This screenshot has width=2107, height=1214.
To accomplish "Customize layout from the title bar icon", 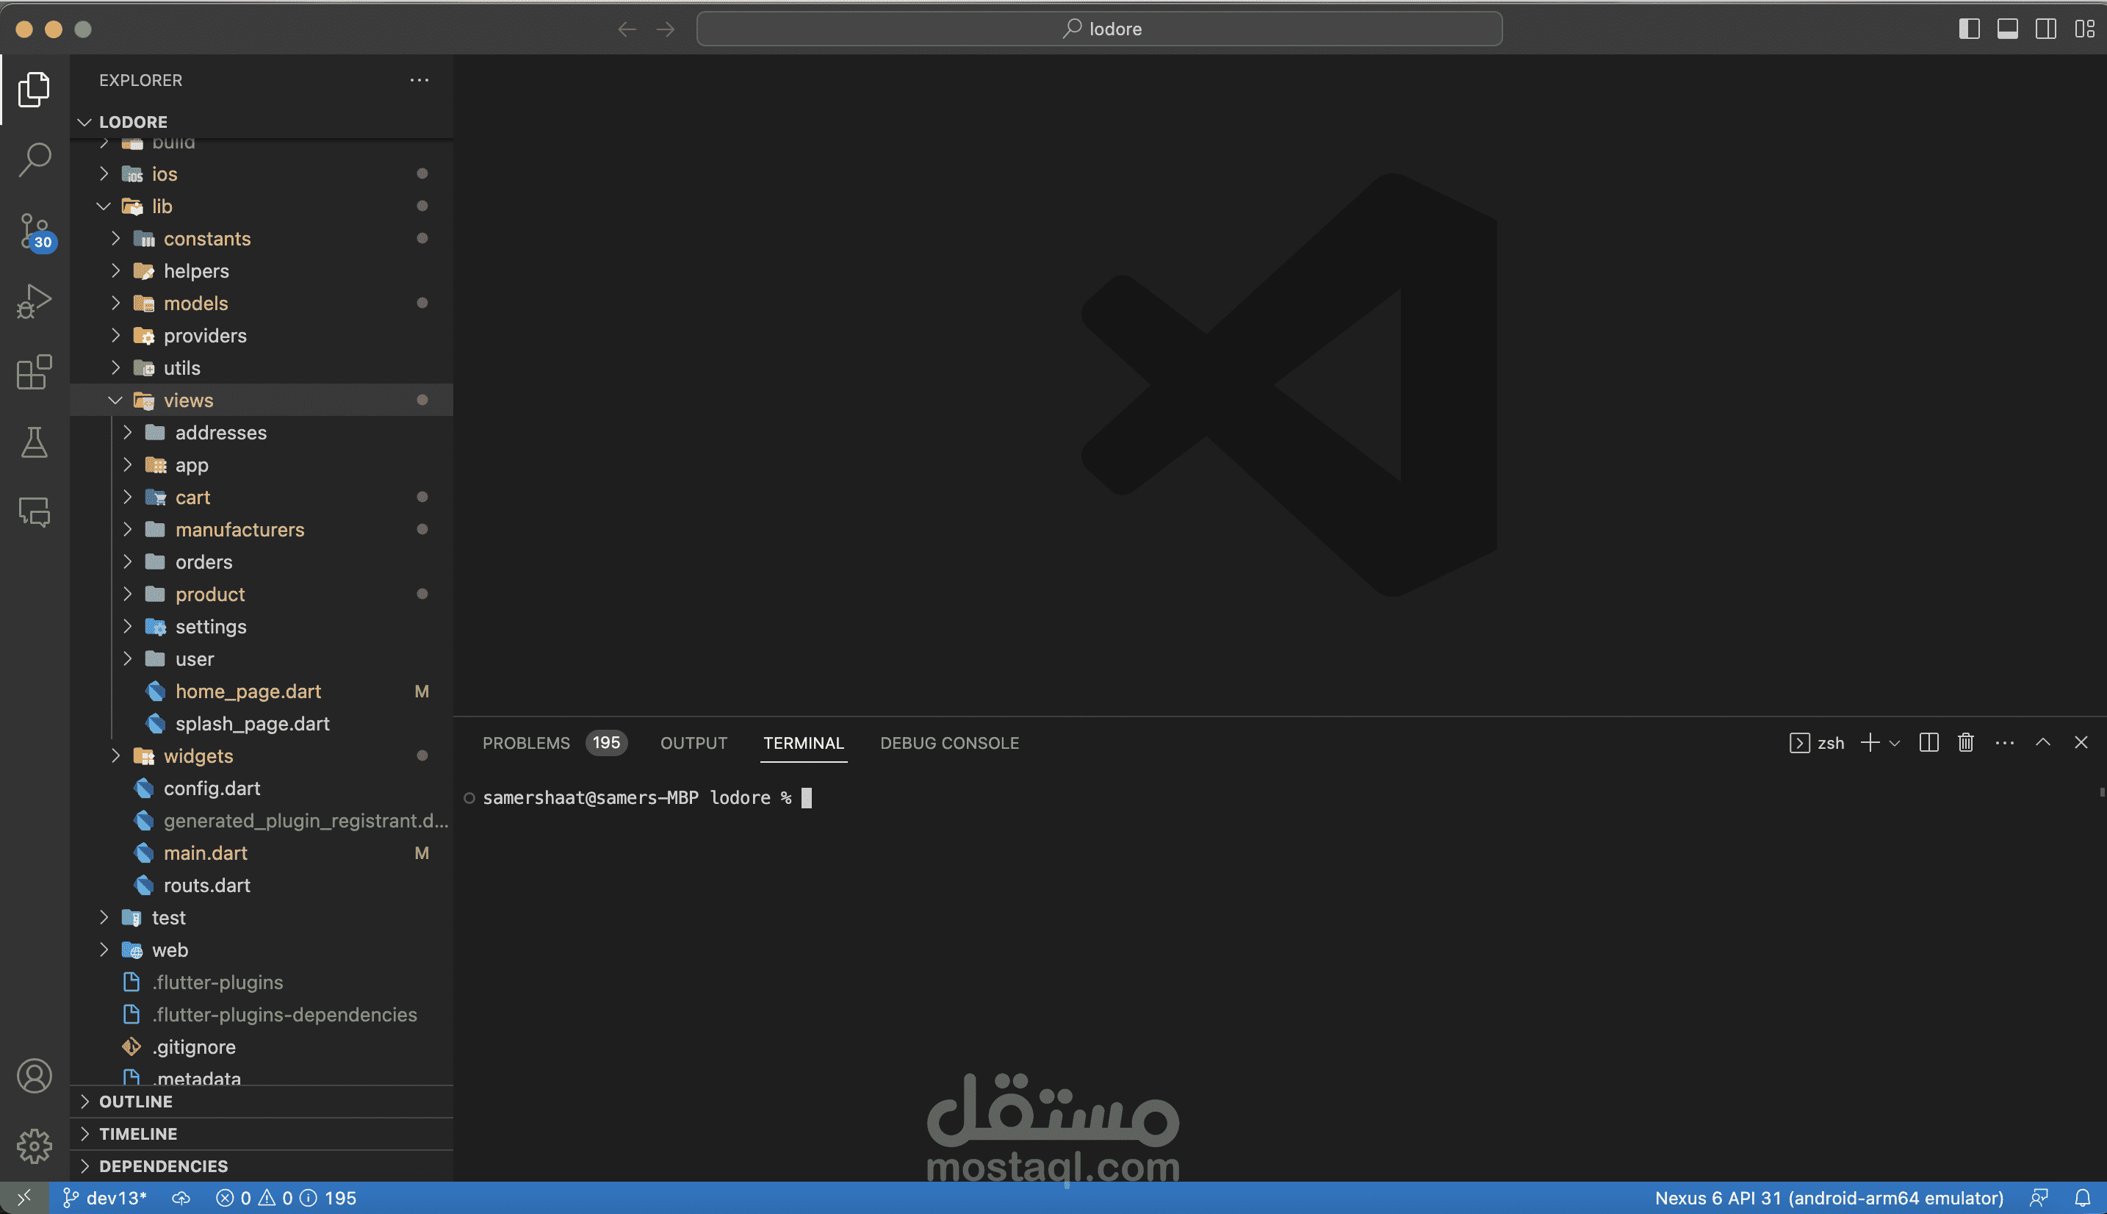I will [x=2084, y=29].
